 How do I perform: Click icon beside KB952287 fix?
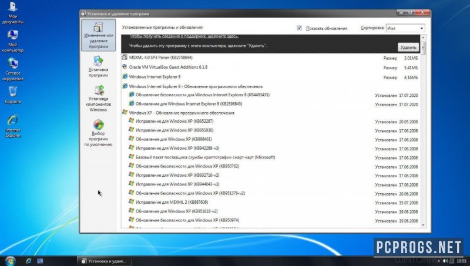[131, 121]
